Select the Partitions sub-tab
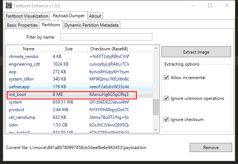The image size is (238, 164). click(51, 25)
